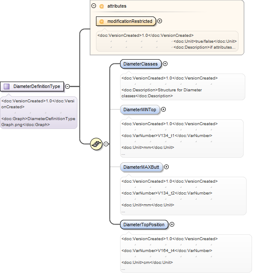The width and height of the screenshot is (255, 274).
Task: Expand the DiameterMINTop element
Action: [x=163, y=110]
